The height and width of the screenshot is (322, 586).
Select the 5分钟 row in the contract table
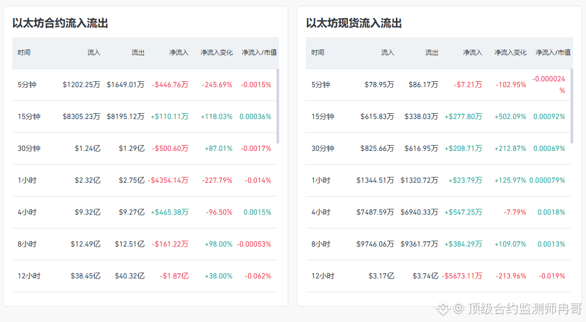click(144, 84)
